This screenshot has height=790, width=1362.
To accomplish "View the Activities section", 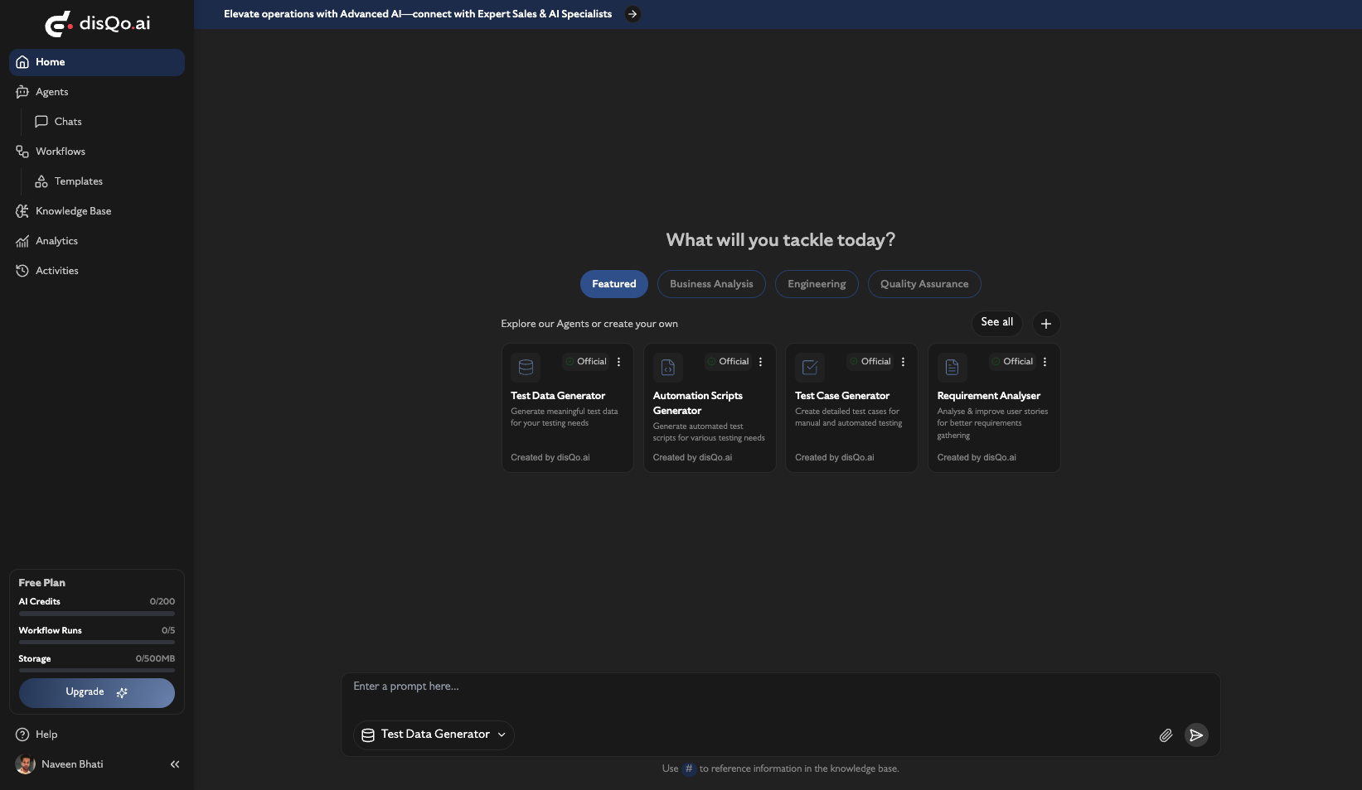I will point(56,271).
